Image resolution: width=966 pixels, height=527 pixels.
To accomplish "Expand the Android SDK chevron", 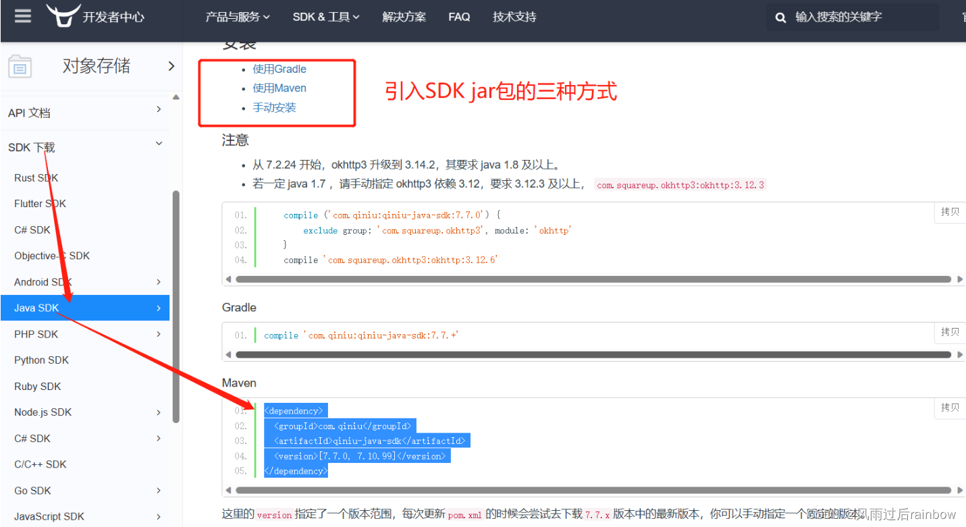I will (x=159, y=282).
